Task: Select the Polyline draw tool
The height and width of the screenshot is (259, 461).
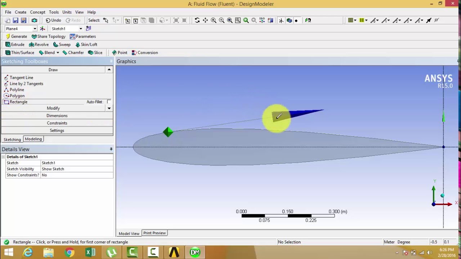Action: click(x=14, y=90)
